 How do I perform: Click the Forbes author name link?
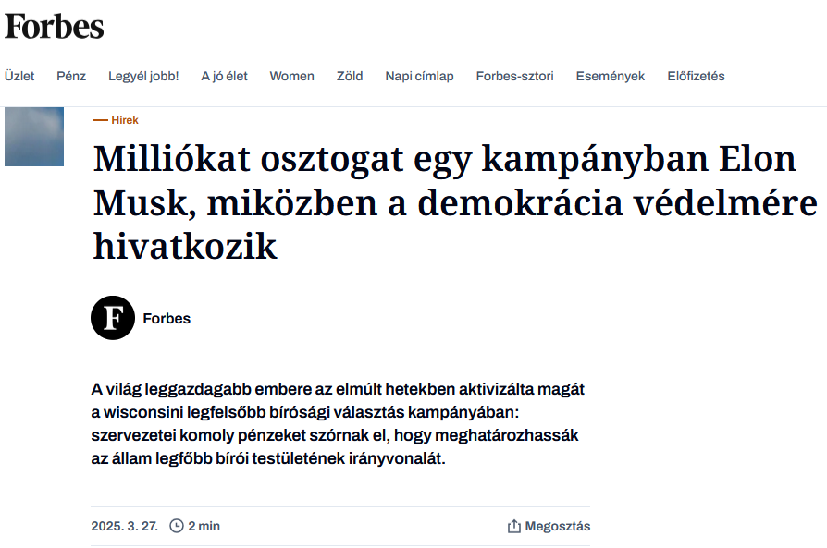click(x=167, y=319)
